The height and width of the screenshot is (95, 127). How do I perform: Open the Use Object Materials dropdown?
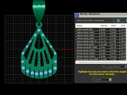point(115,66)
